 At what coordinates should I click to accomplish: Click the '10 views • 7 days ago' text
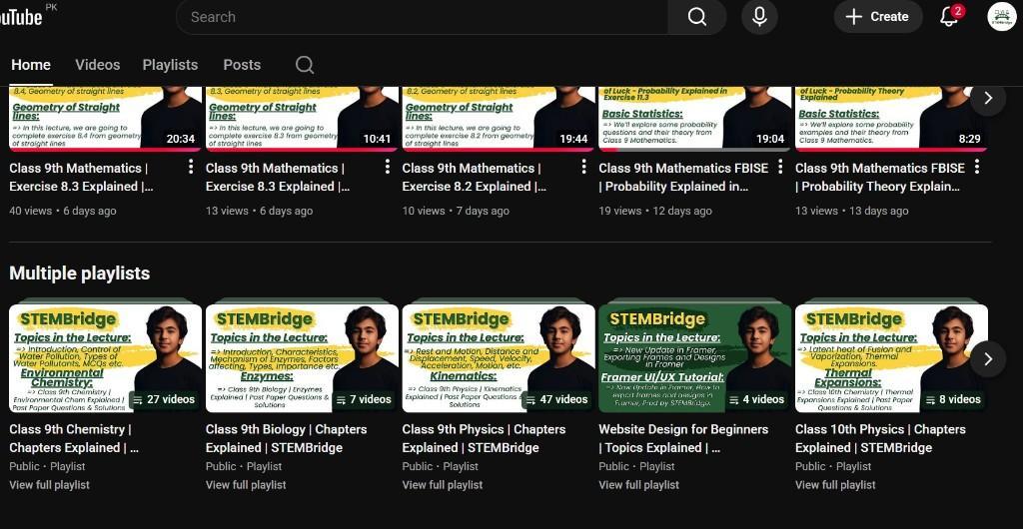click(456, 211)
